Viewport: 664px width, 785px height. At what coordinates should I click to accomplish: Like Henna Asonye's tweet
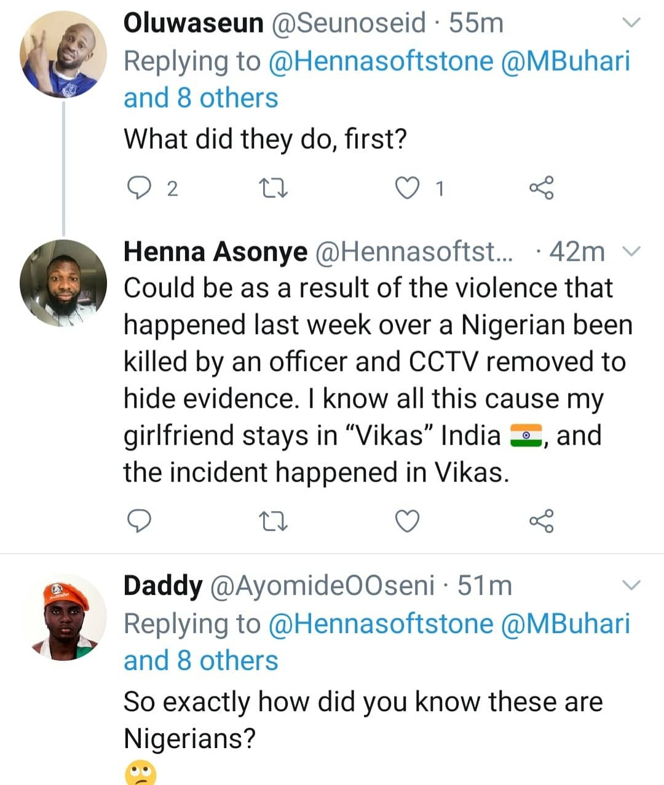[406, 522]
